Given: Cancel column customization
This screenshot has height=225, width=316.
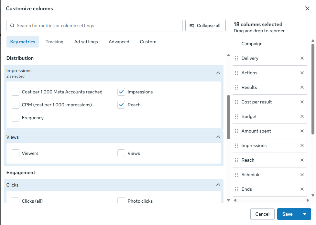Looking at the screenshot, I should (262, 214).
